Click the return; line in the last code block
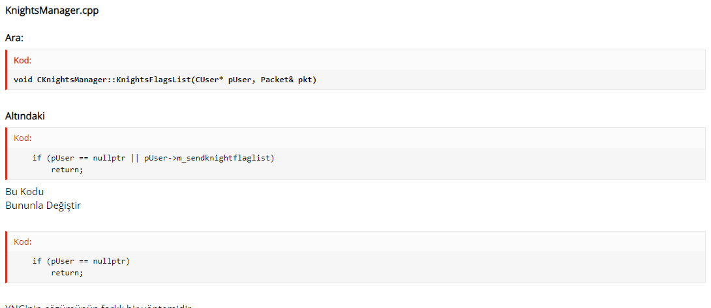 click(x=67, y=273)
